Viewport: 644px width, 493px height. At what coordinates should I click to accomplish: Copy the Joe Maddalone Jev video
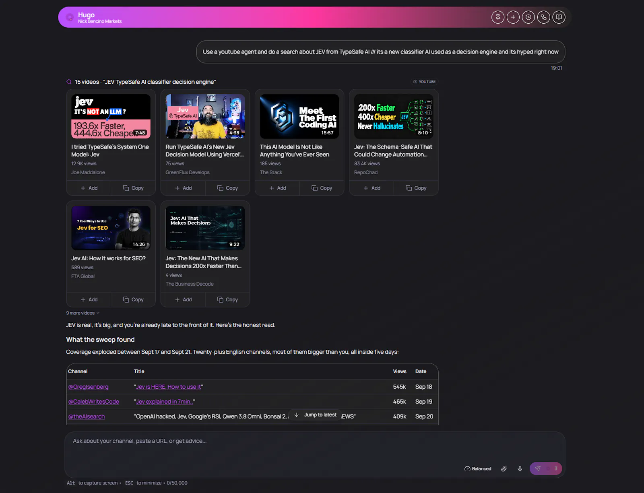click(133, 188)
